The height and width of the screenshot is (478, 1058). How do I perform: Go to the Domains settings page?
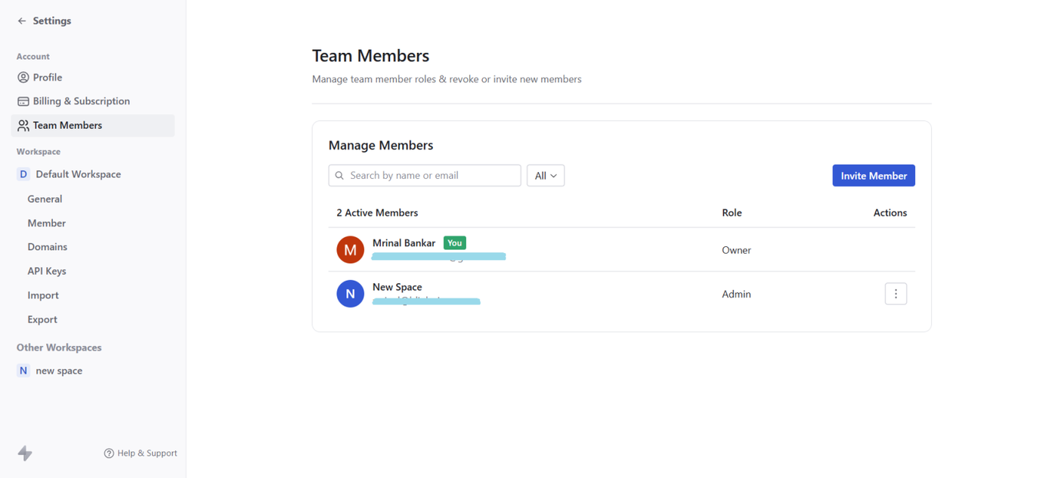(47, 247)
